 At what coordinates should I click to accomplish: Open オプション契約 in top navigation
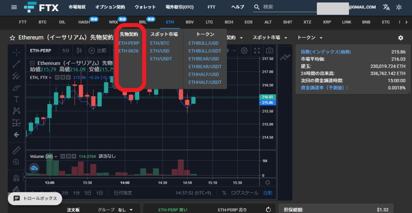[110, 7]
